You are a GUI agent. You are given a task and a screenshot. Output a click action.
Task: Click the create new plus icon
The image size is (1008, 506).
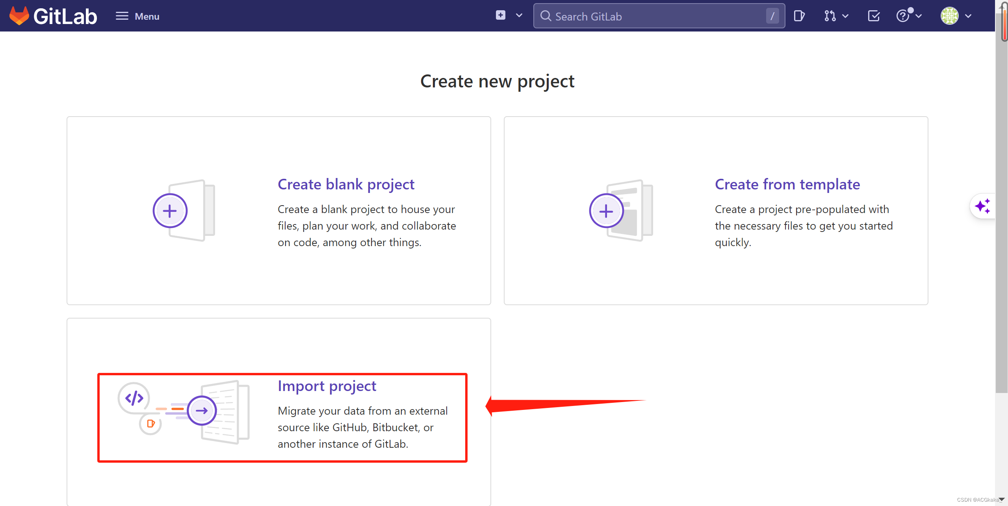click(x=500, y=15)
